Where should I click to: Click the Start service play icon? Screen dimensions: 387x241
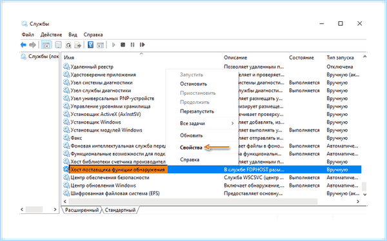pyautogui.click(x=114, y=44)
